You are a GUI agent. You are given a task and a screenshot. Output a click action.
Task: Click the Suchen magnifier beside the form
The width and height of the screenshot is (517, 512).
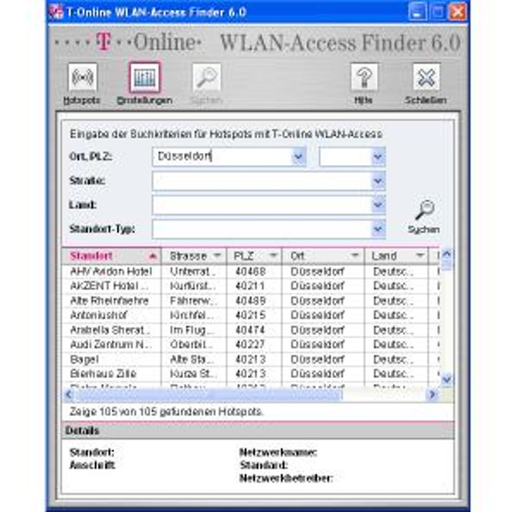(425, 210)
